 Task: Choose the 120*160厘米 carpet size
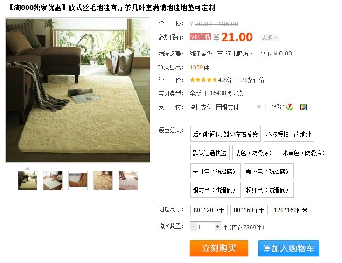[291, 210]
